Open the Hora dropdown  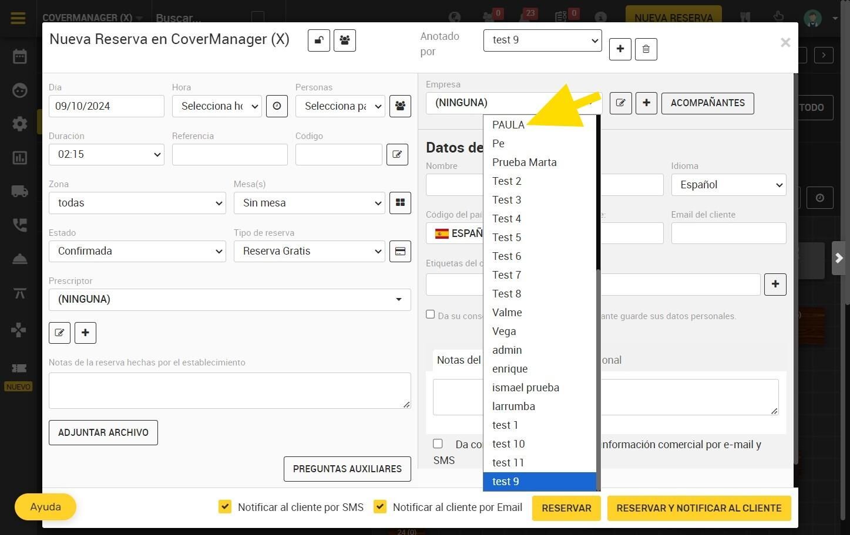click(217, 106)
